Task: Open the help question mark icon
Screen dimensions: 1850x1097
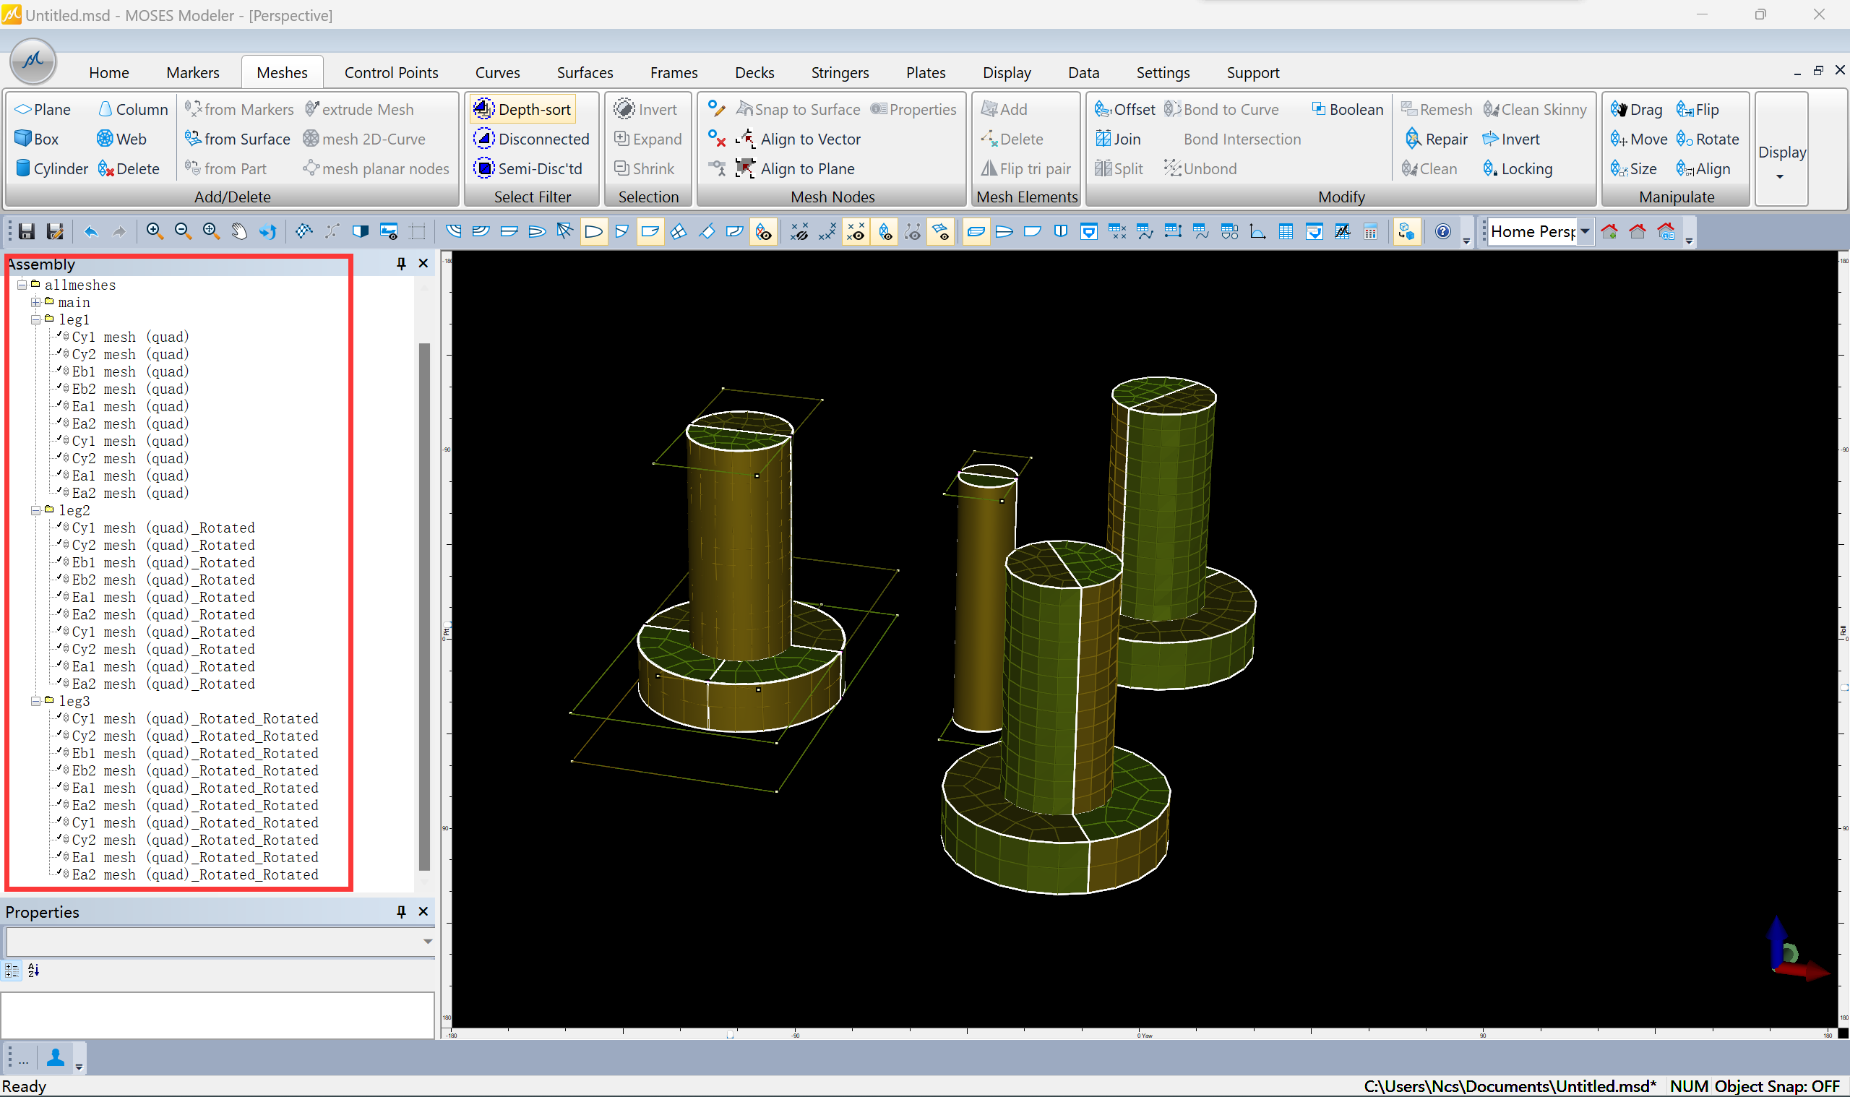Action: point(1442,231)
